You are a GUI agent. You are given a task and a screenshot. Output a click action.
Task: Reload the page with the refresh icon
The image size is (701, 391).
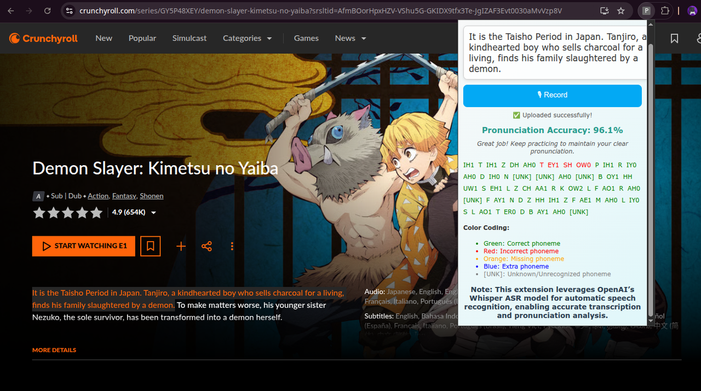coord(48,11)
